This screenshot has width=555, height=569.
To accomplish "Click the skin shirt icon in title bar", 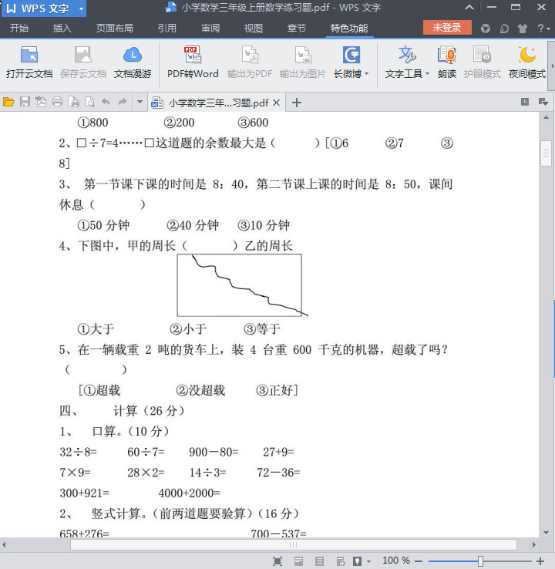I will (x=523, y=29).
